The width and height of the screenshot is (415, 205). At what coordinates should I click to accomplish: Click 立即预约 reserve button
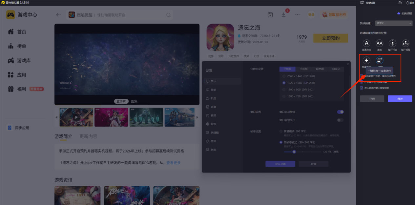click(331, 38)
